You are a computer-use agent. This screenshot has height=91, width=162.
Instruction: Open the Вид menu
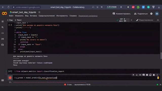click(27, 16)
